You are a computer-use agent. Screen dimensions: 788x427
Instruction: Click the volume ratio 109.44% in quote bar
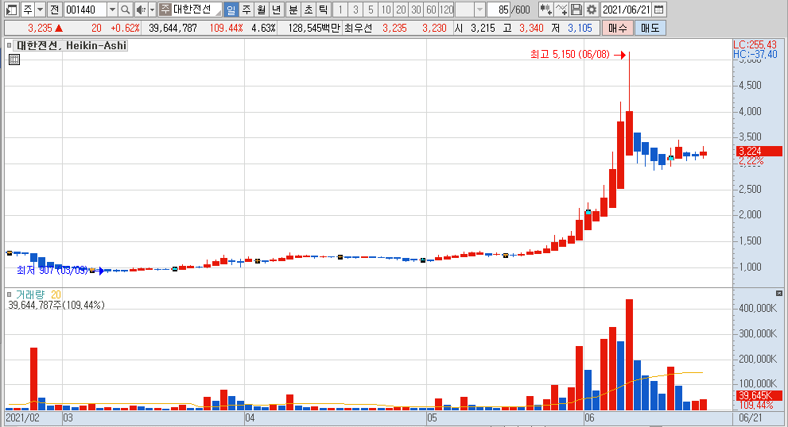(226, 28)
